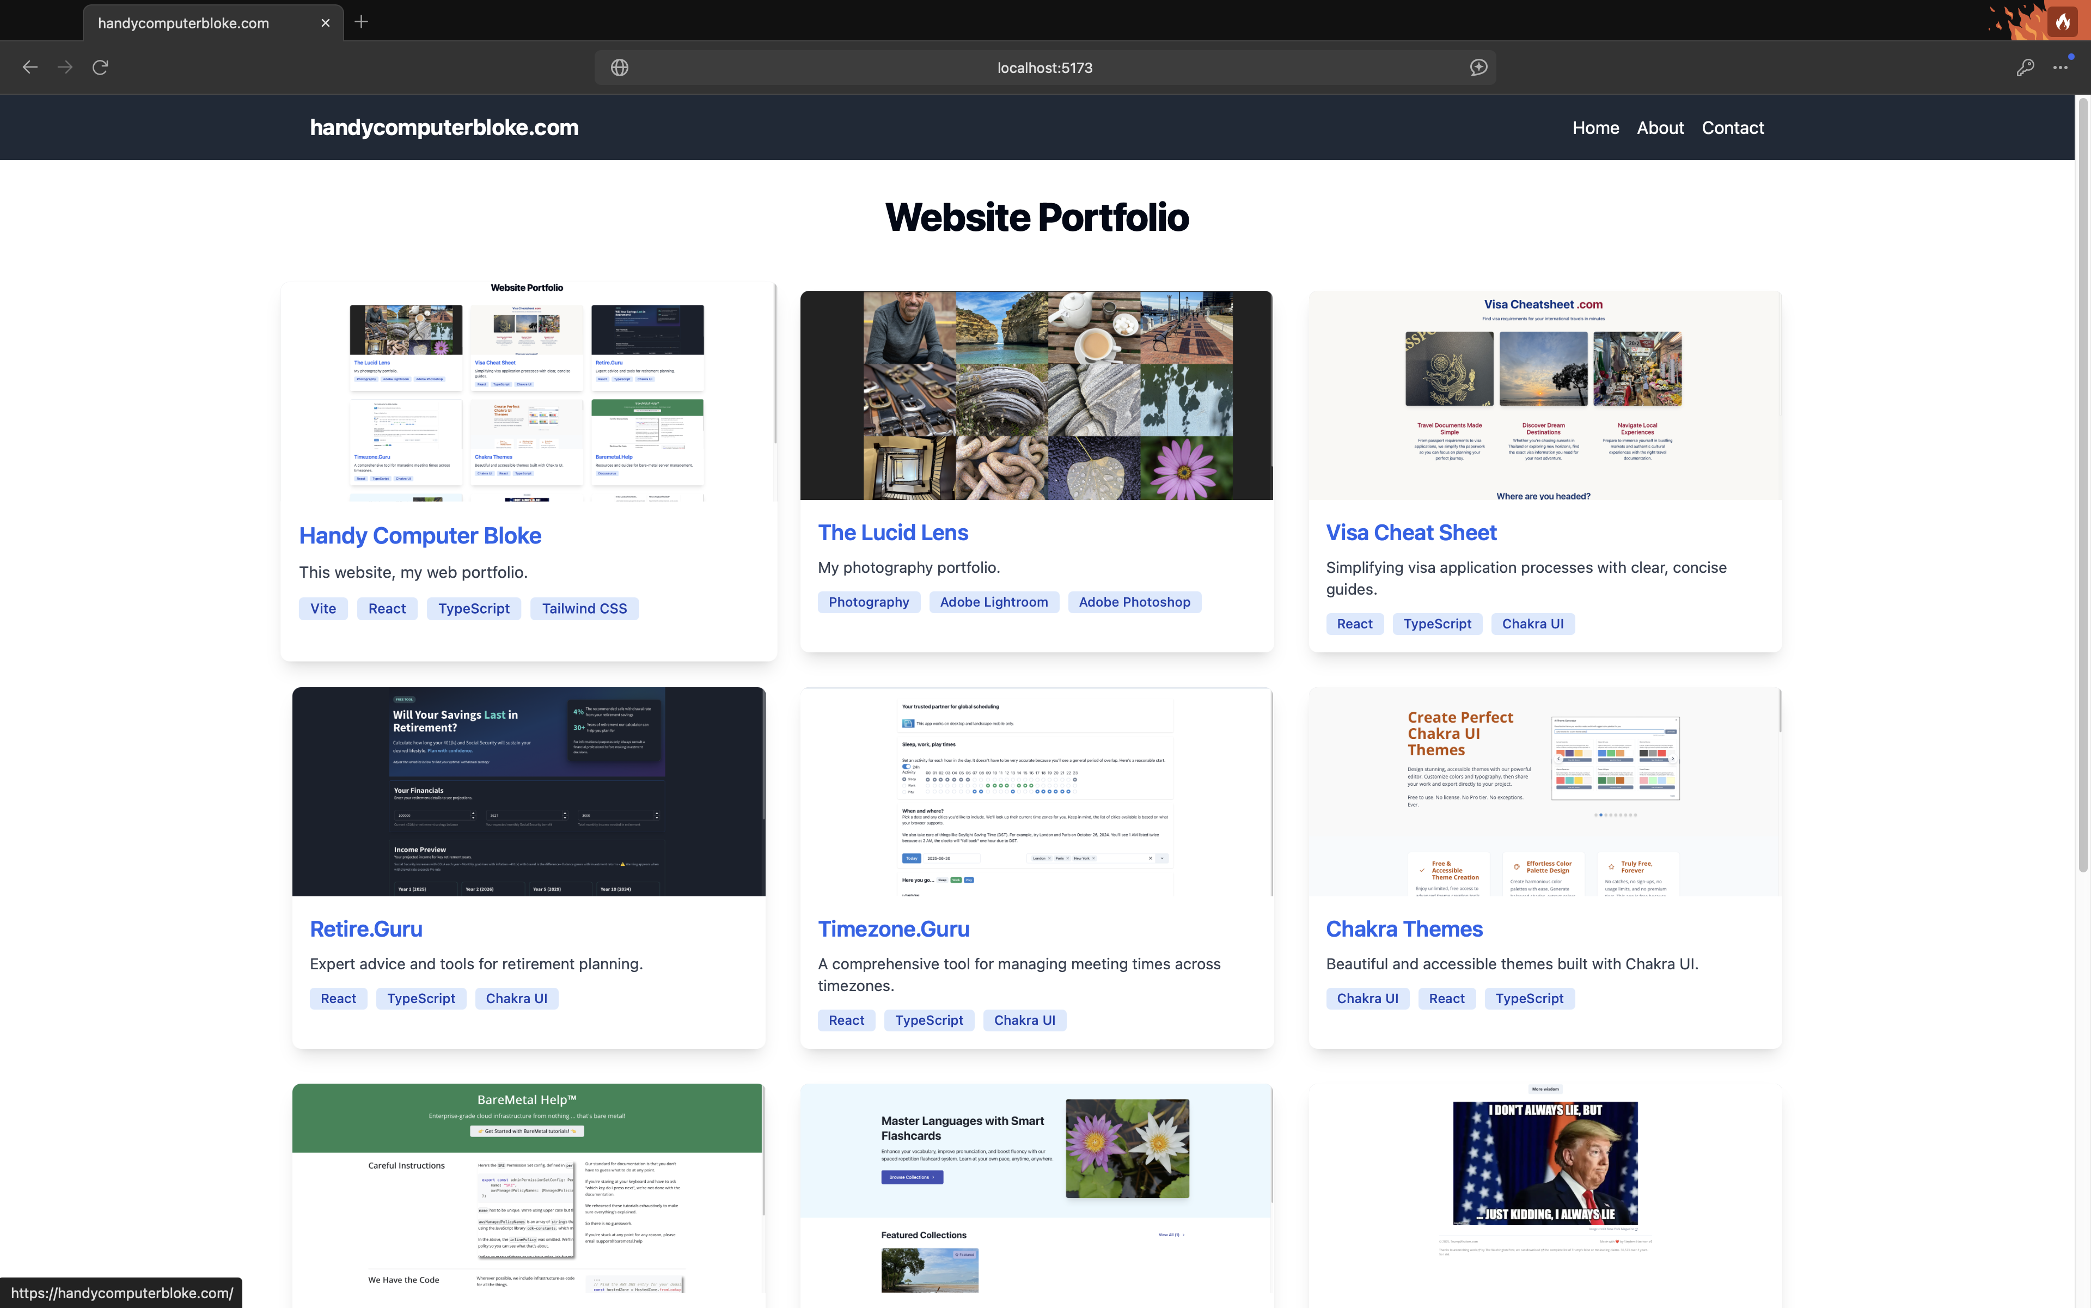Reload the page with refresh icon

coord(100,68)
